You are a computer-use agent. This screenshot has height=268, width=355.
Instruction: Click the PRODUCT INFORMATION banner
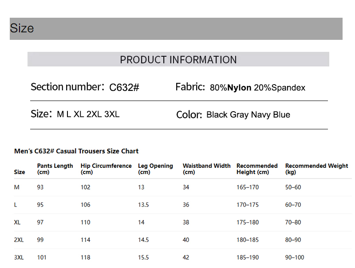pyautogui.click(x=178, y=59)
